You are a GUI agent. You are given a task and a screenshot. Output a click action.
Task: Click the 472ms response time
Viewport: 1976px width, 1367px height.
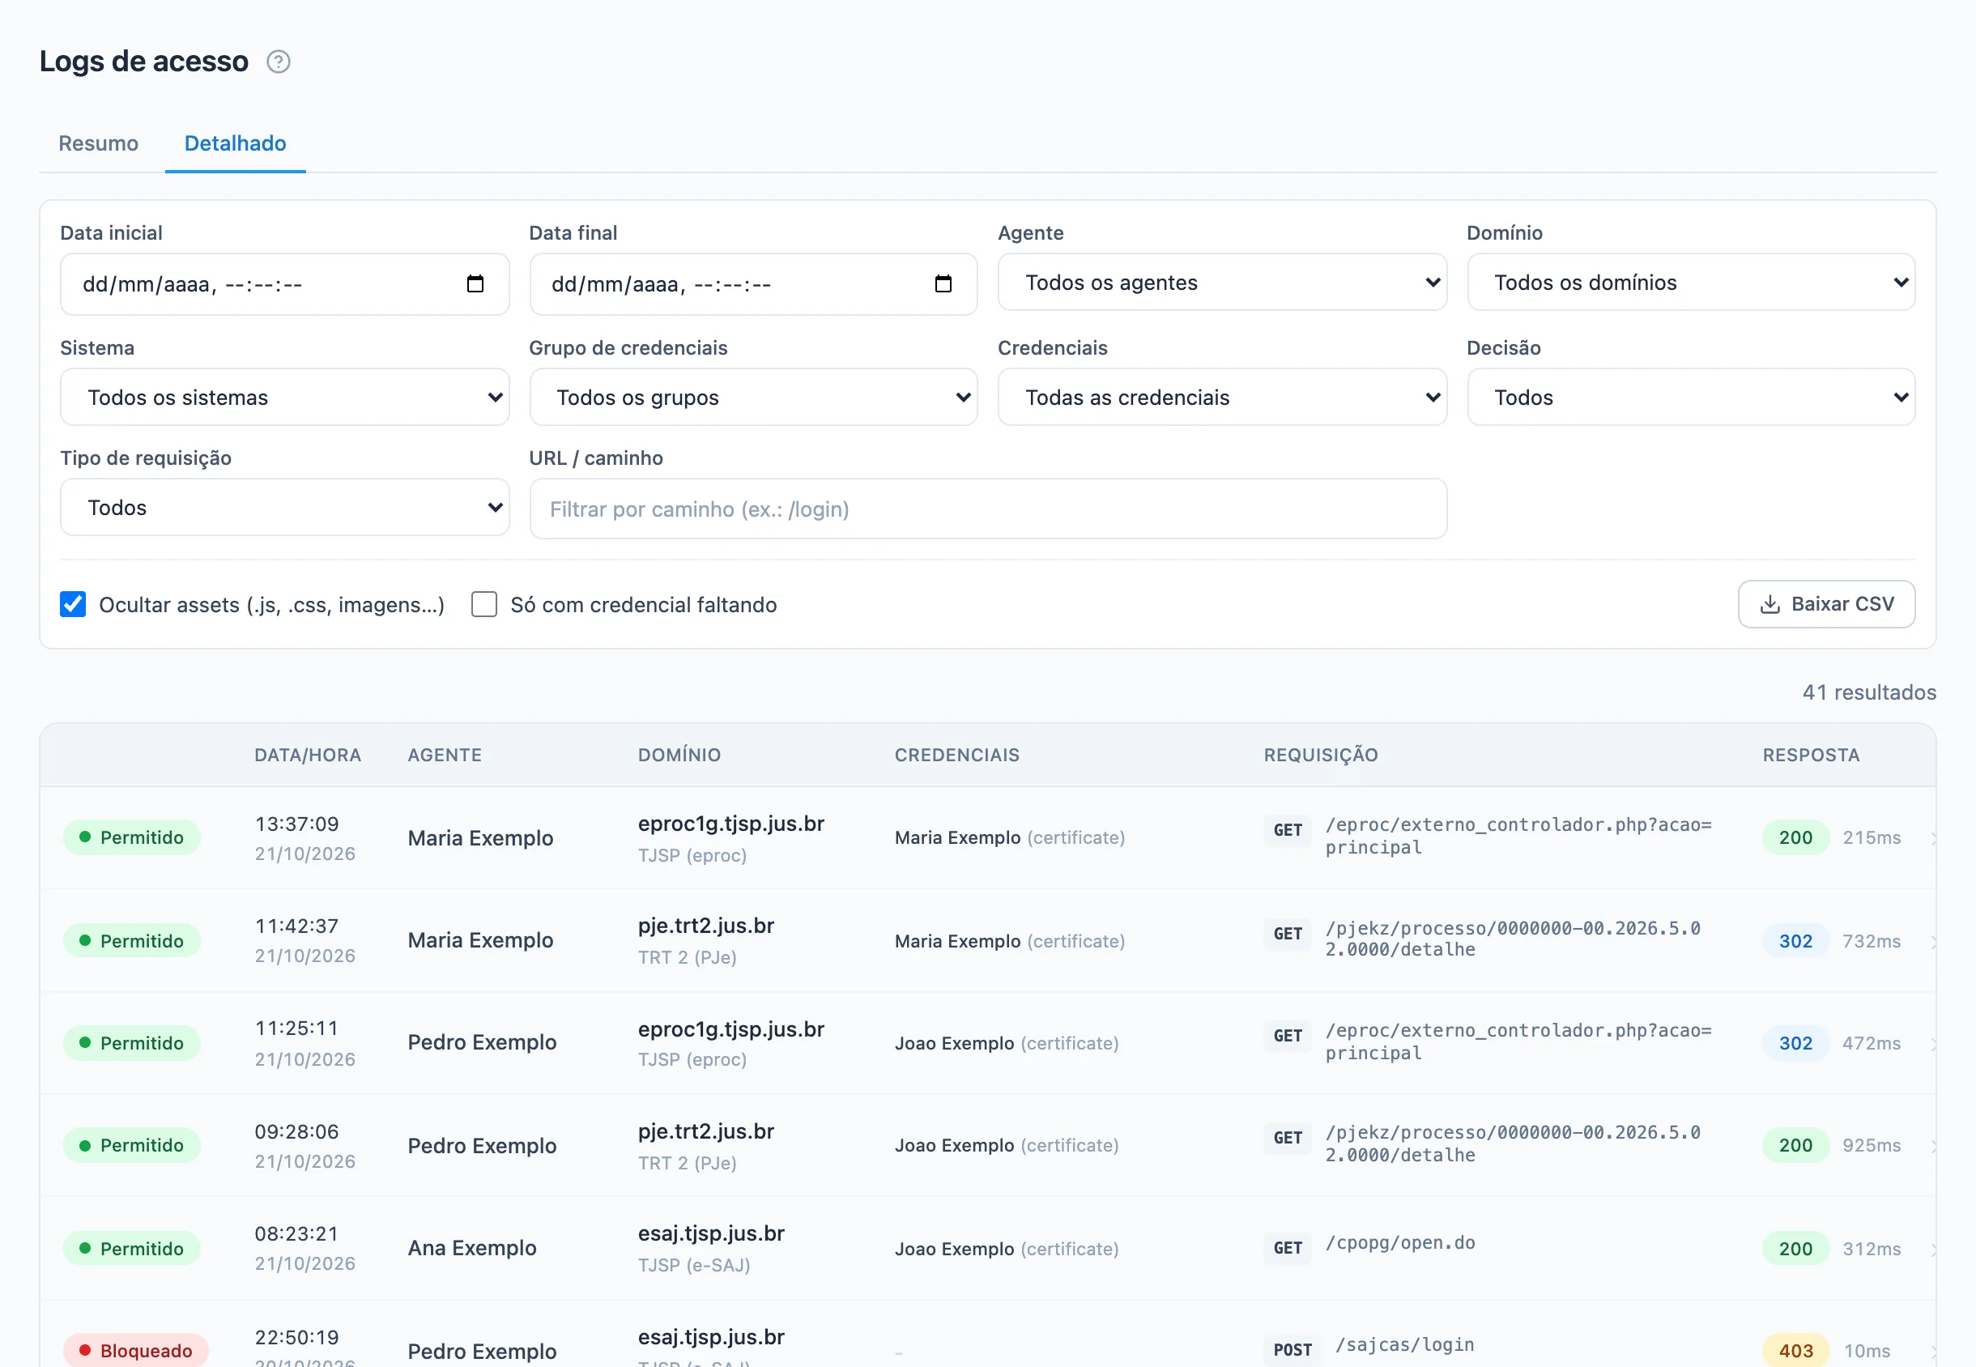[1872, 1043]
